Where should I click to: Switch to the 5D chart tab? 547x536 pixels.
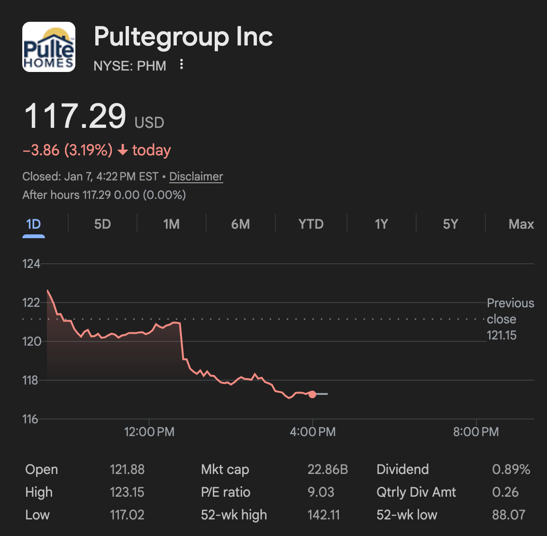click(x=102, y=224)
